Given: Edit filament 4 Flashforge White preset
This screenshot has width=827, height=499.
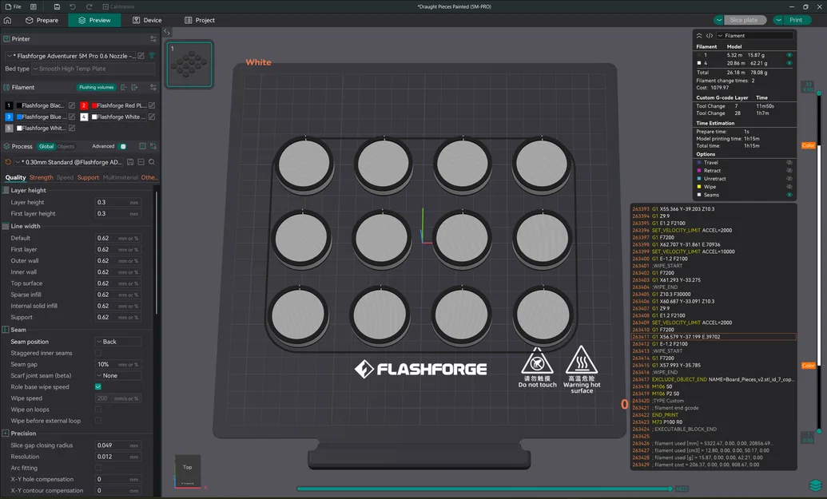Looking at the screenshot, I should 152,117.
